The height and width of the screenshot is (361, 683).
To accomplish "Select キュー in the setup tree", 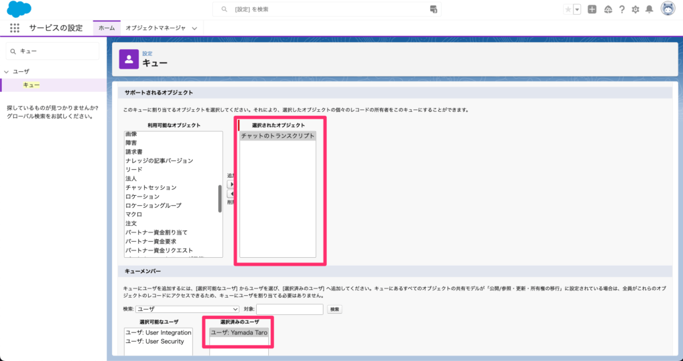I will pyautogui.click(x=31, y=85).
